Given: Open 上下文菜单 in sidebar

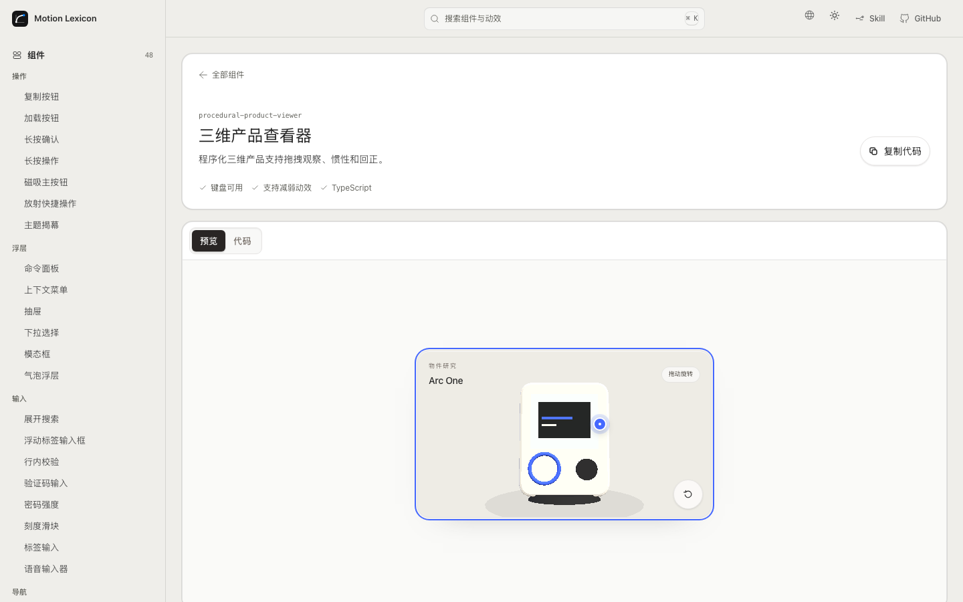Looking at the screenshot, I should (46, 290).
